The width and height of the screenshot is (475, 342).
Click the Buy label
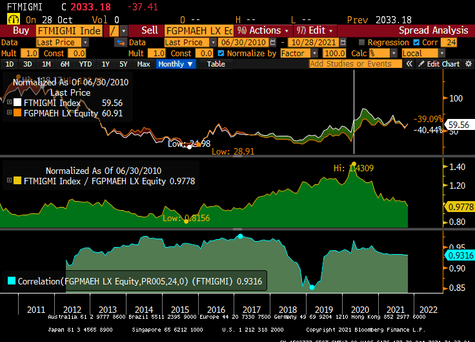click(x=21, y=30)
